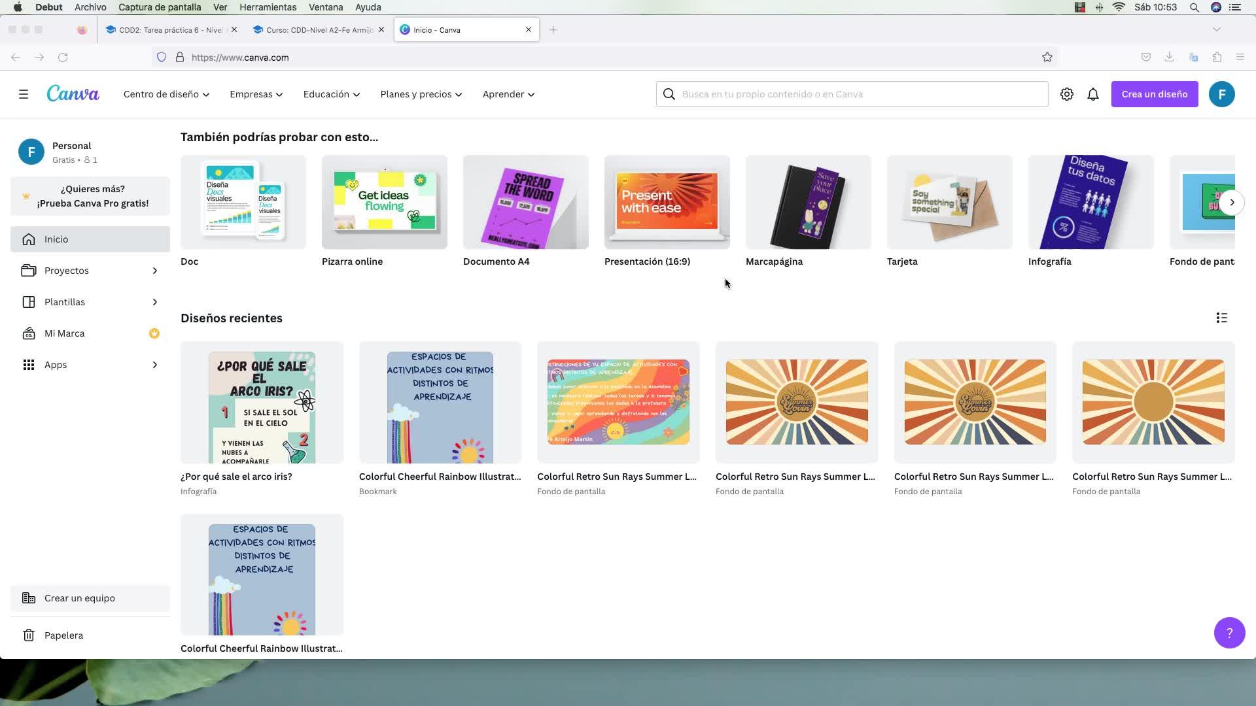Select Mi Marca in sidebar
The width and height of the screenshot is (1256, 706).
pos(64,333)
